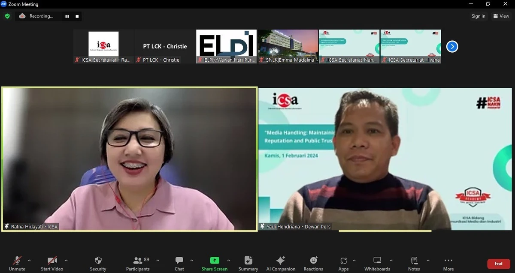Viewport: 515px width, 273px height.
Task: Click the Sign in button
Action: [x=478, y=16]
